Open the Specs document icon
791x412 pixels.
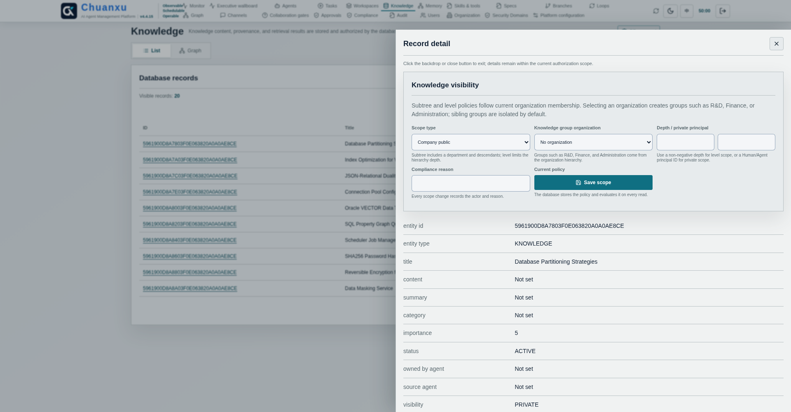[x=499, y=6]
